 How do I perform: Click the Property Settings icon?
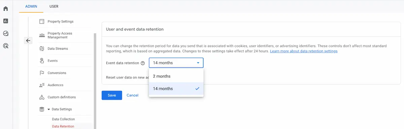tap(42, 22)
